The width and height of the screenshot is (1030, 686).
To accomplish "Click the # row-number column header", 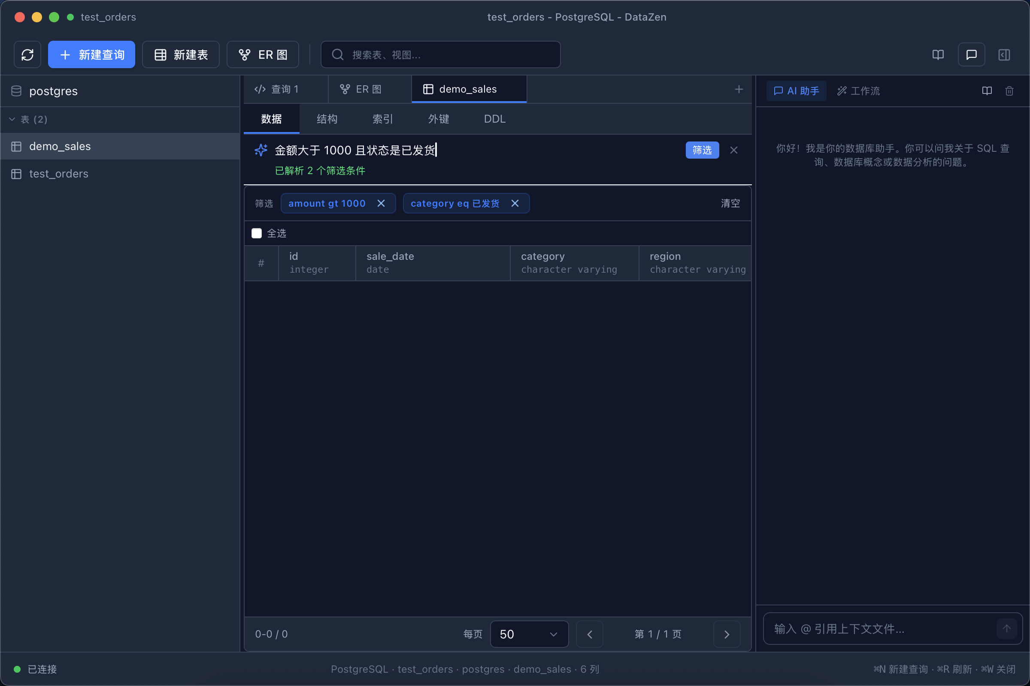I will coord(261,263).
